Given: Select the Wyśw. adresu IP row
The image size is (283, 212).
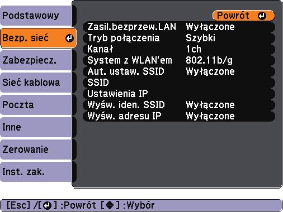Looking at the screenshot, I should (179, 116).
